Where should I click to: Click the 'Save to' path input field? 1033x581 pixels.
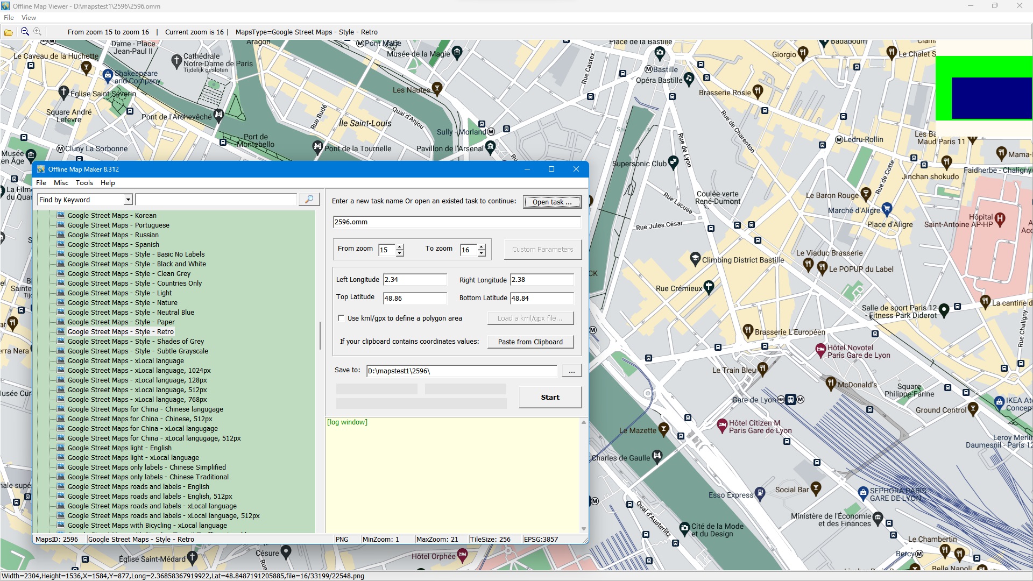(x=462, y=371)
